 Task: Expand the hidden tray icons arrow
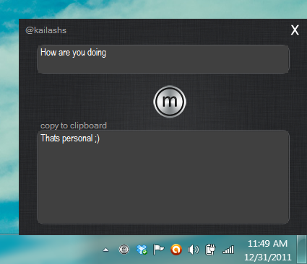coord(105,250)
